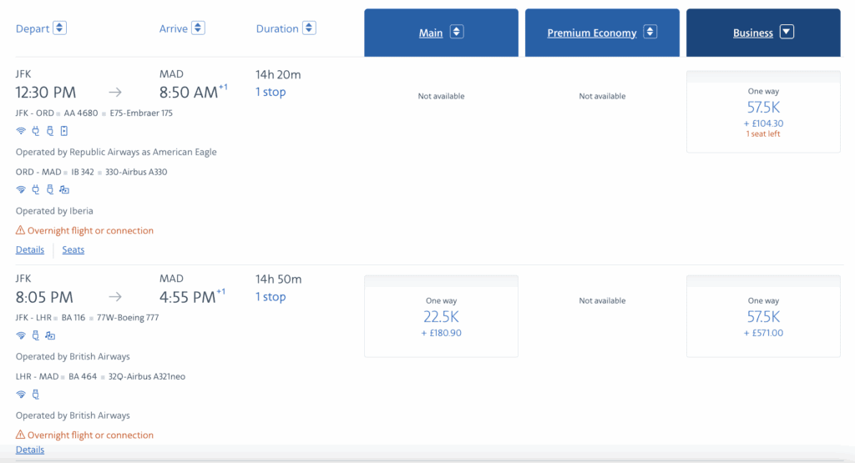Click the overnight warning triangle on the 8:05 PM flight
This screenshot has width=855, height=463.
[x=20, y=435]
